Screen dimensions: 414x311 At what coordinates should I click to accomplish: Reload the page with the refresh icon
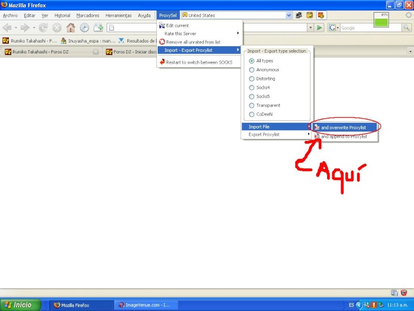tap(43, 27)
